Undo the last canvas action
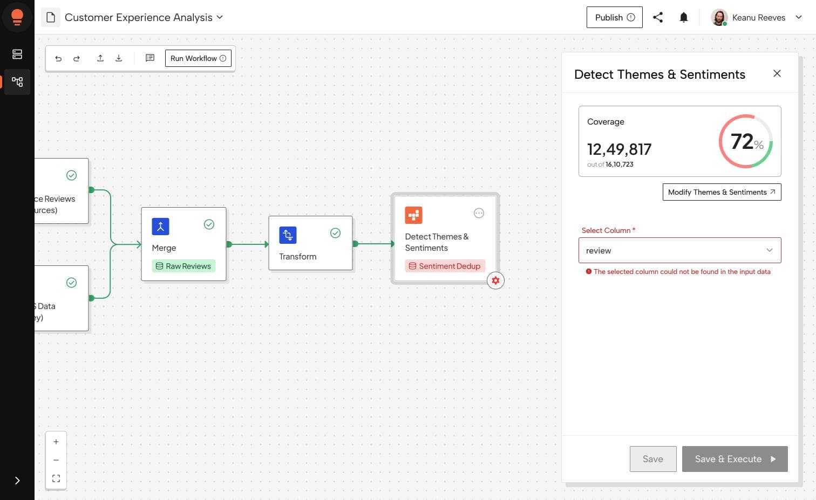 pyautogui.click(x=58, y=58)
